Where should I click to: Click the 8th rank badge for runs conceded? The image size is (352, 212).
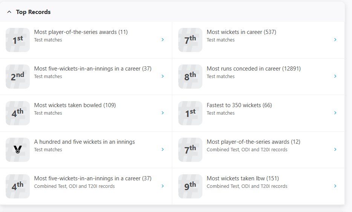[x=190, y=77]
